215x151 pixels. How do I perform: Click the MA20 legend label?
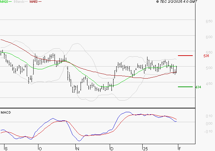pos(4,2)
